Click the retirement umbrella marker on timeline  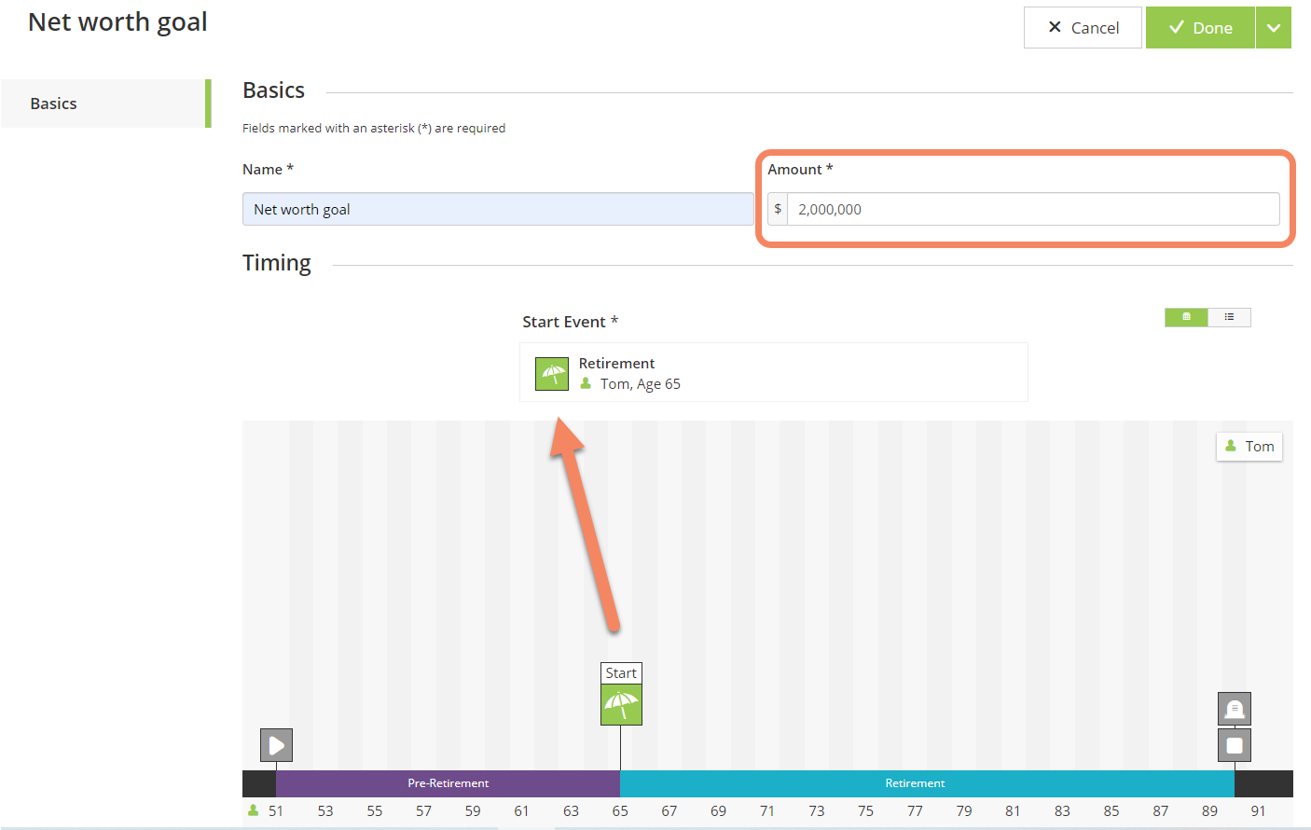[621, 704]
